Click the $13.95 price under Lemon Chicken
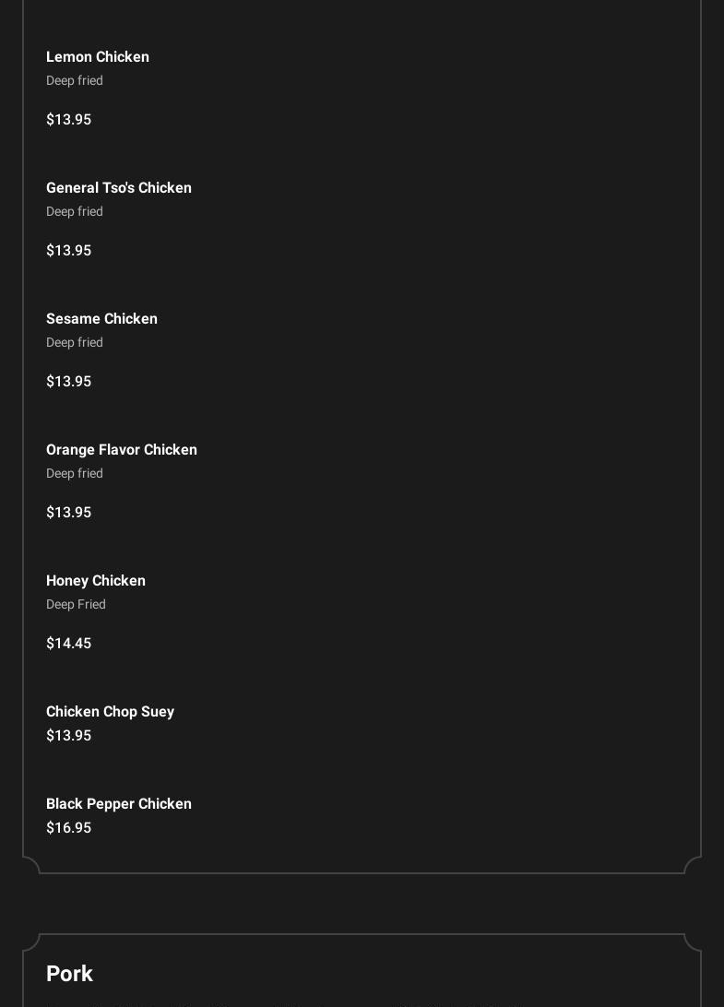The width and height of the screenshot is (724, 1007). click(68, 120)
